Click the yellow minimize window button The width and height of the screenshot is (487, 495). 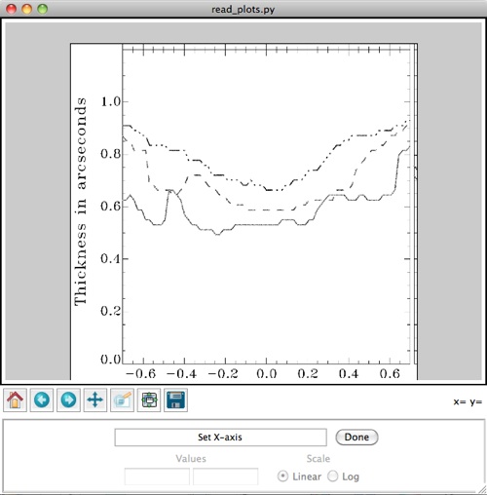[x=27, y=9]
